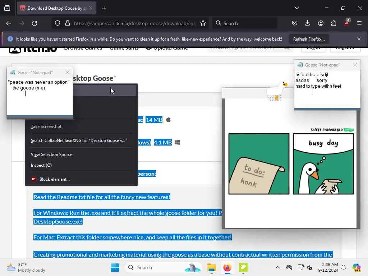368x276 pixels.
Task: Reload the current page
Action: pos(34,23)
